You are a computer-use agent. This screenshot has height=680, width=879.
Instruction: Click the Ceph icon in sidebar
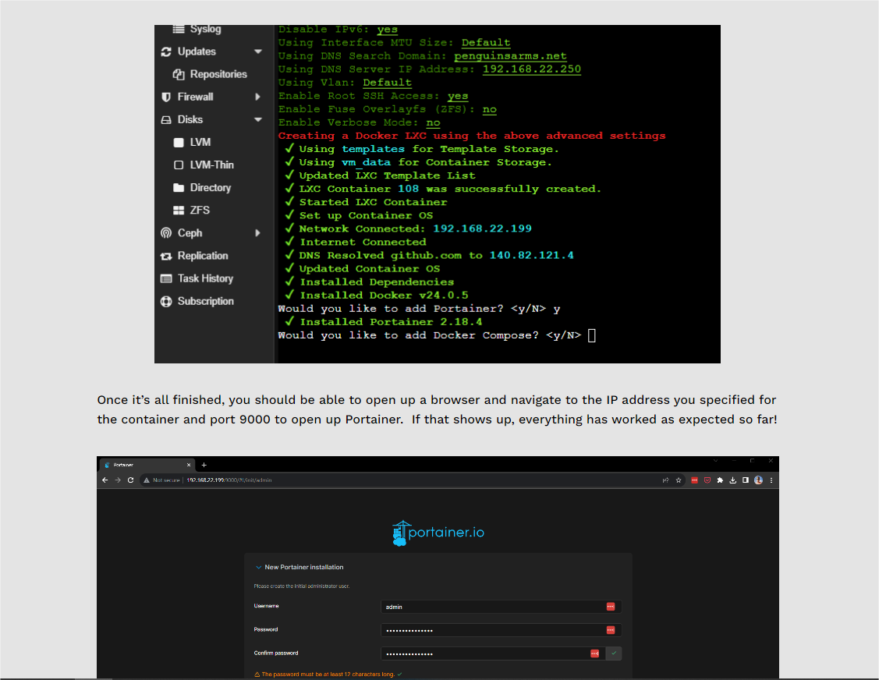point(166,233)
